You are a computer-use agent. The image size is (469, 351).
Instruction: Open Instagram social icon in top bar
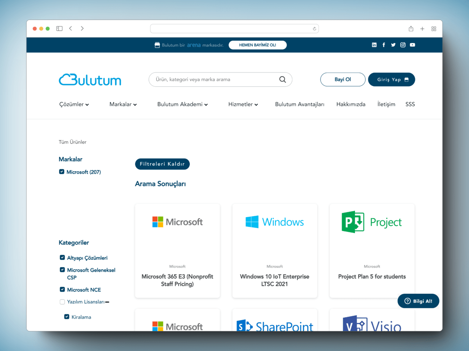coord(403,45)
